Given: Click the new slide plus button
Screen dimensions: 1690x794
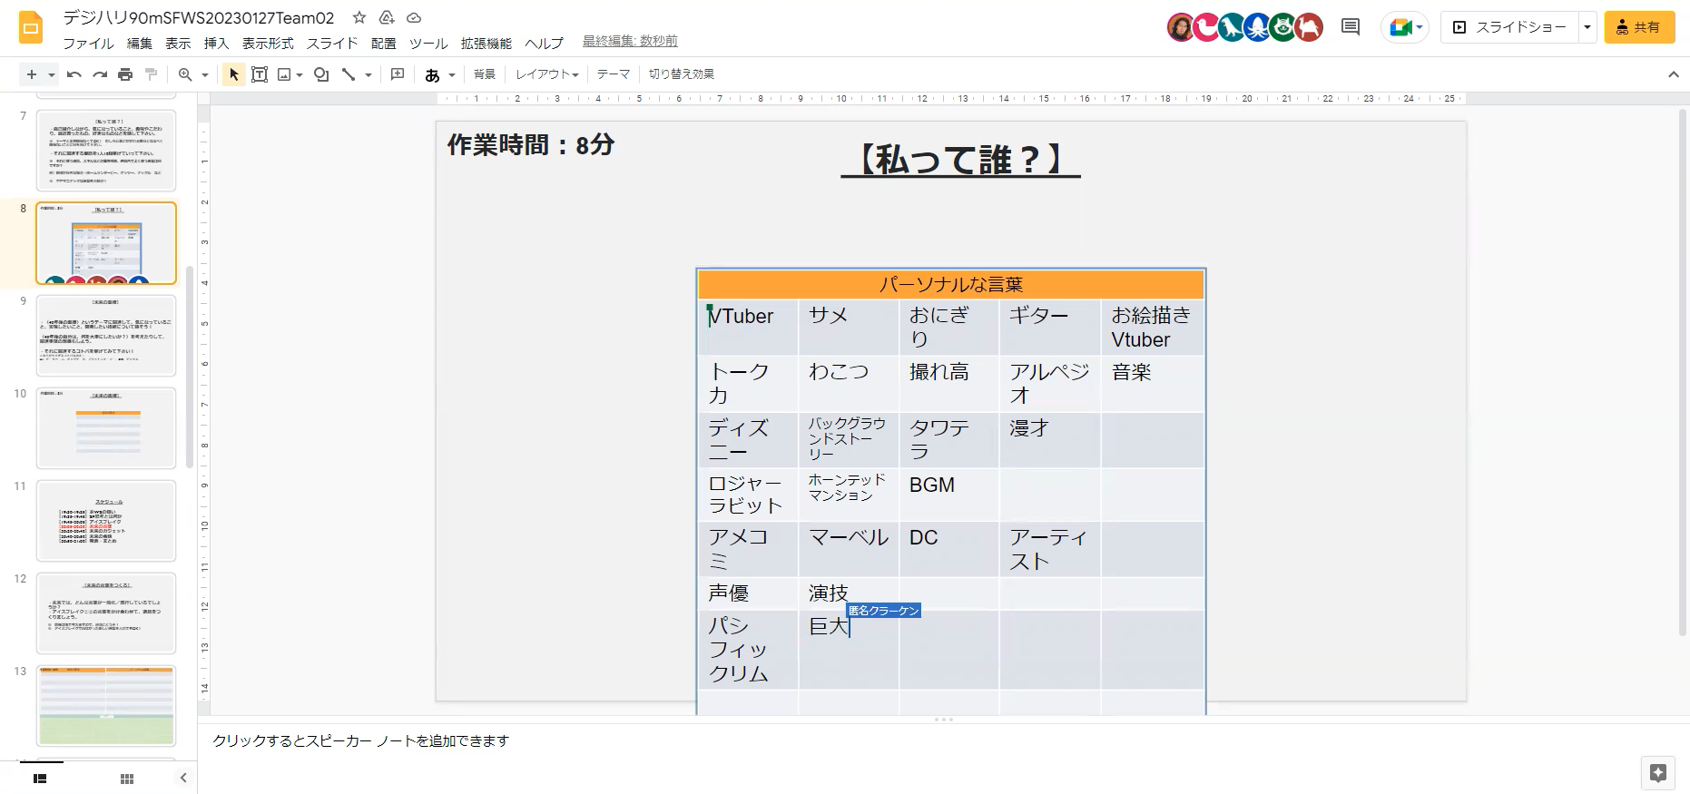Looking at the screenshot, I should [32, 74].
